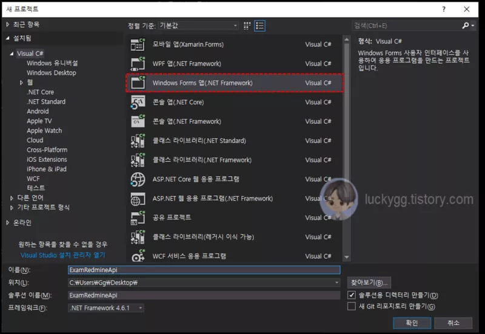
Task: Select 모바일 앱(Xamarin.Forms) template text
Action: click(x=188, y=44)
